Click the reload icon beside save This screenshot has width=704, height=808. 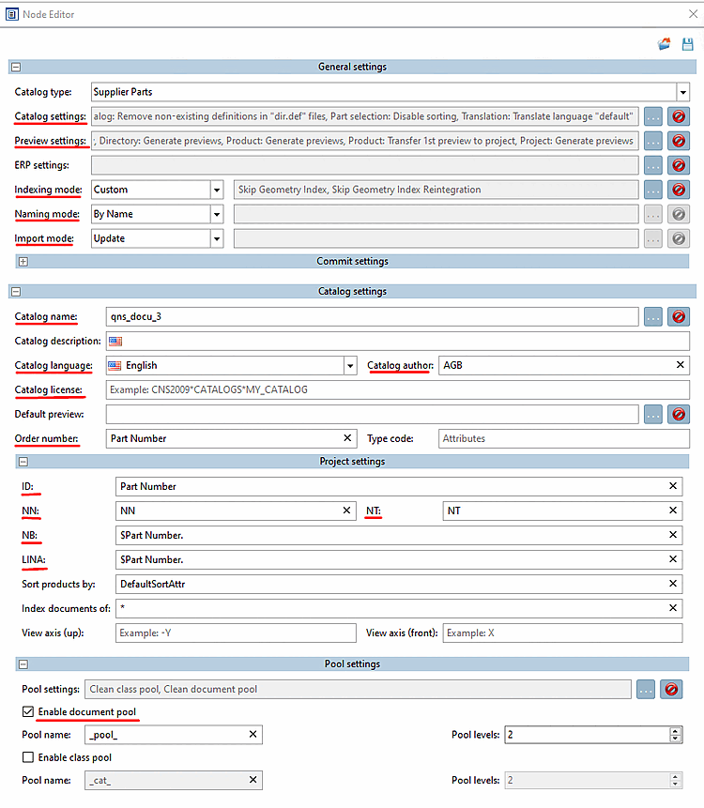(665, 44)
